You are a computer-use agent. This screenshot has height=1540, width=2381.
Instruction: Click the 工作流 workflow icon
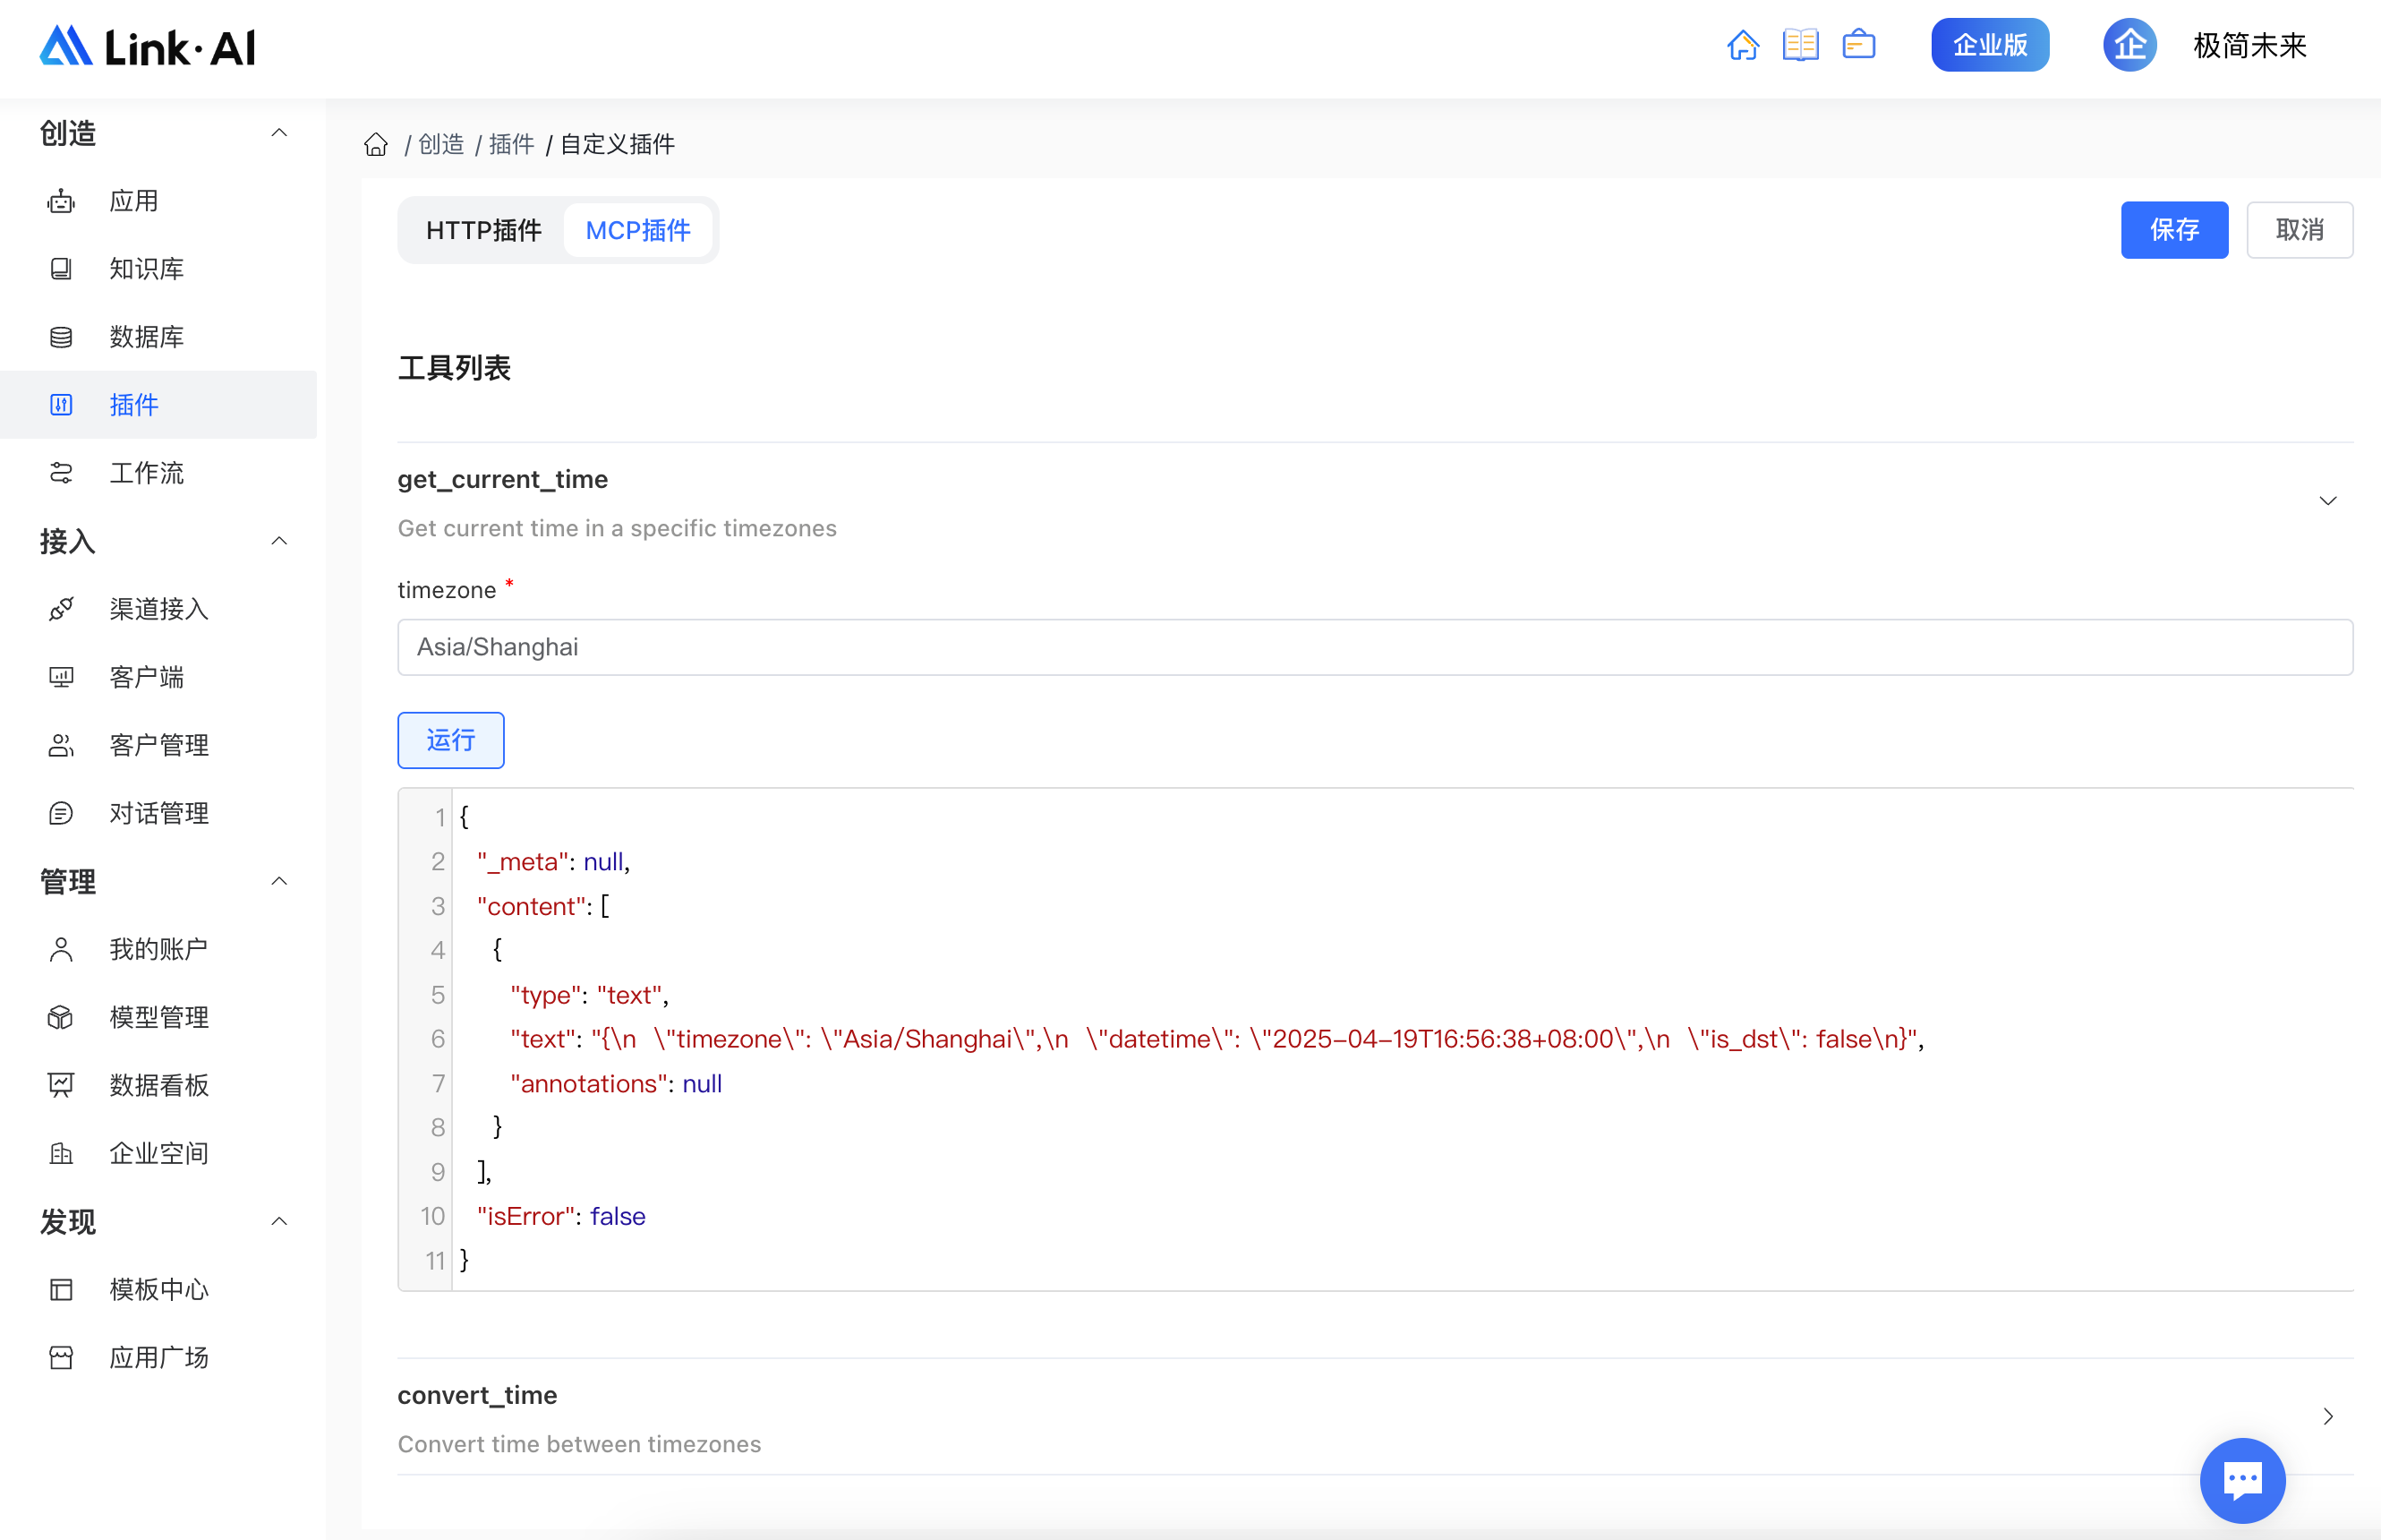(61, 473)
